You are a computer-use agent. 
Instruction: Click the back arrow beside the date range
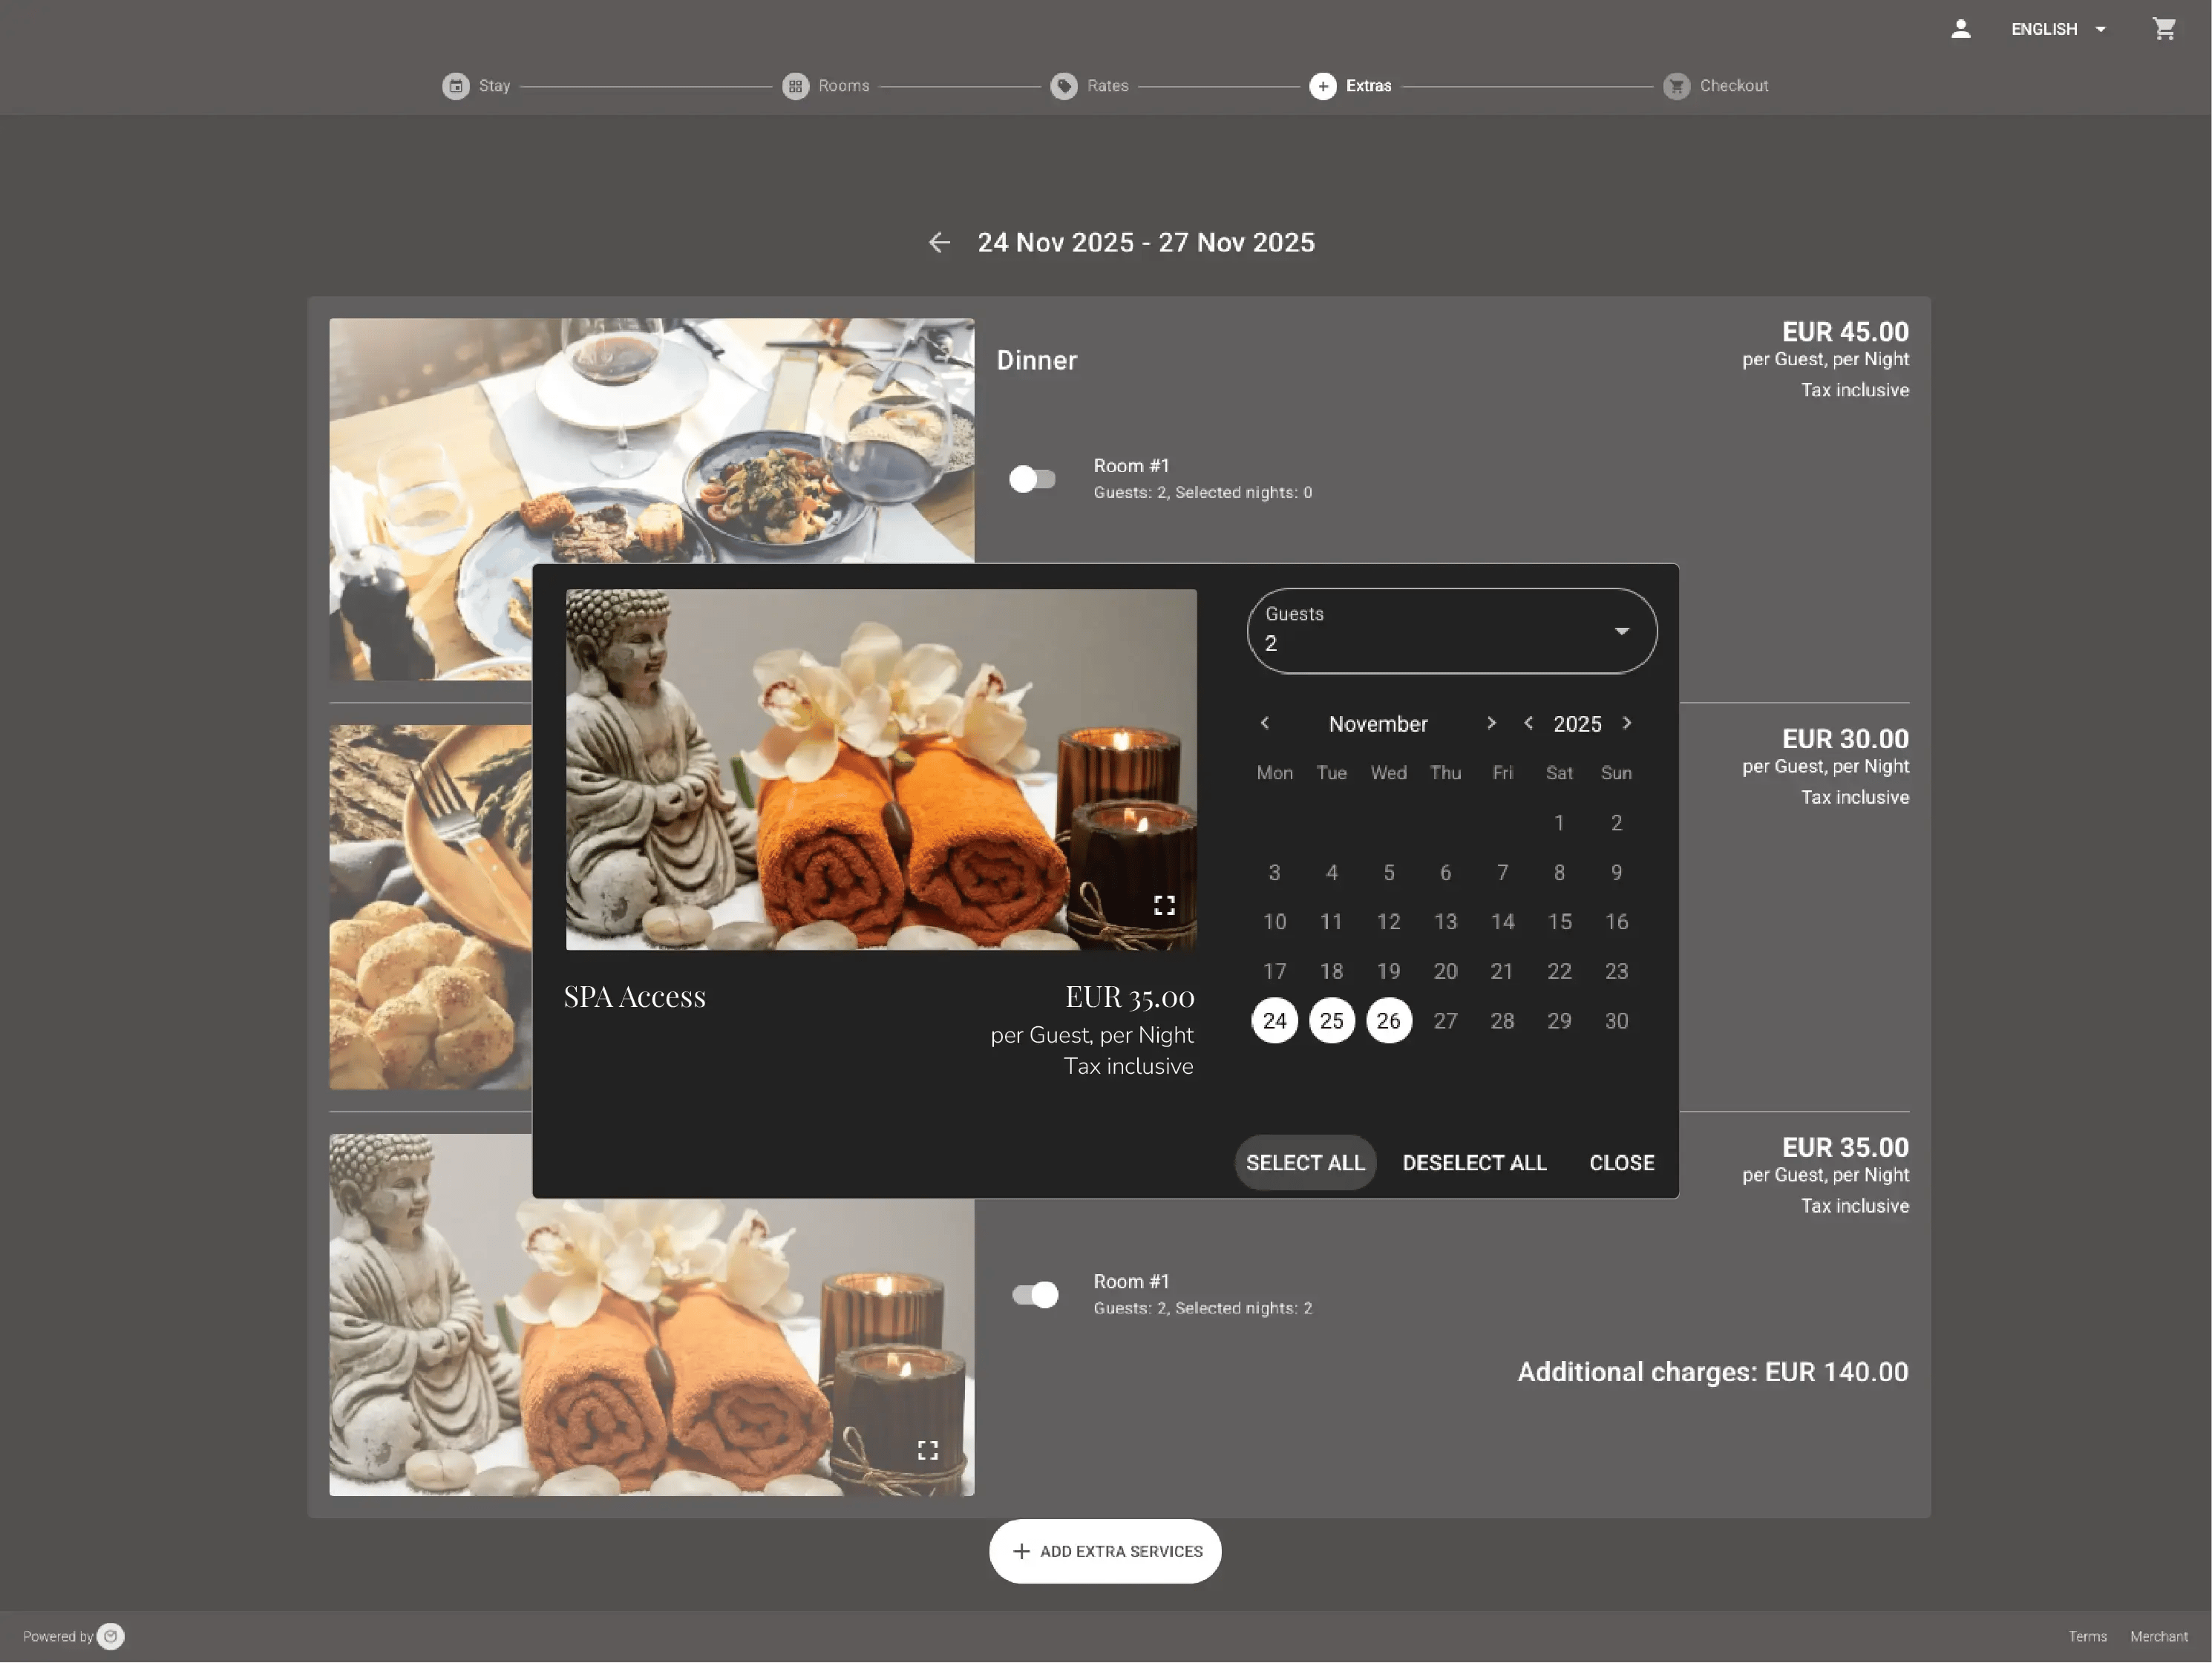(939, 242)
